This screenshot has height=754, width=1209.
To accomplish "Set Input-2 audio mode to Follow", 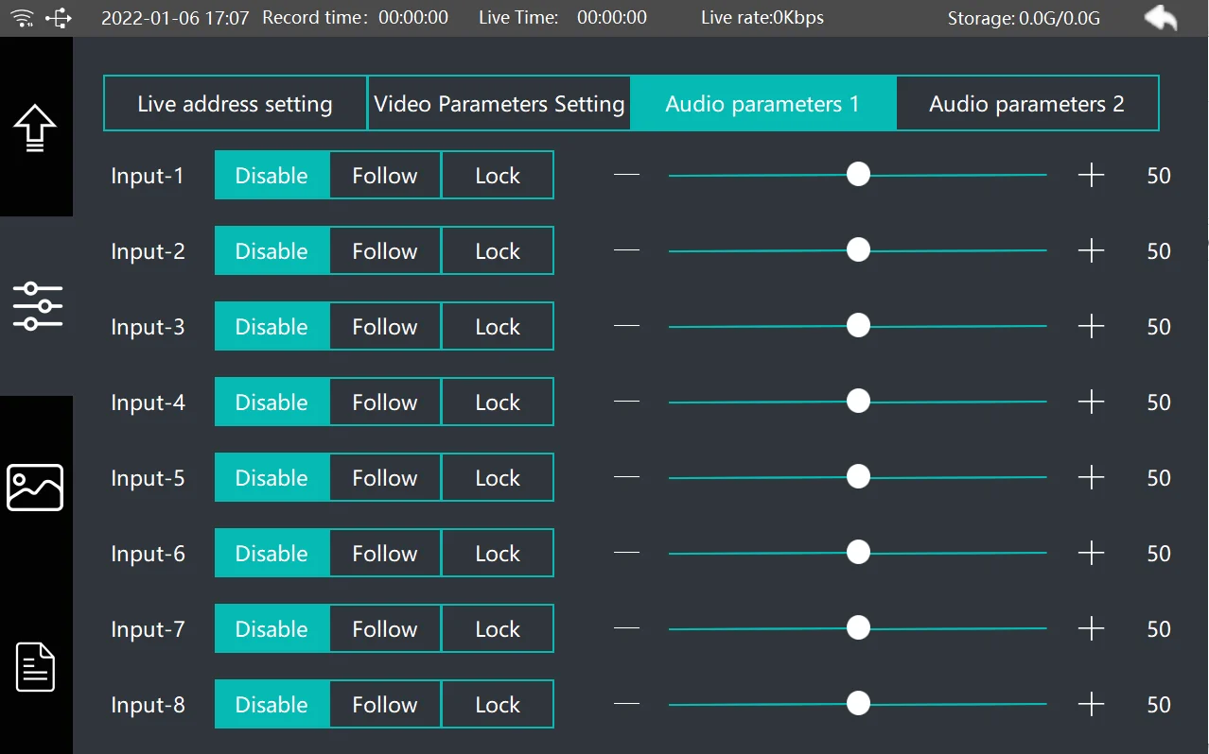I will coord(385,250).
